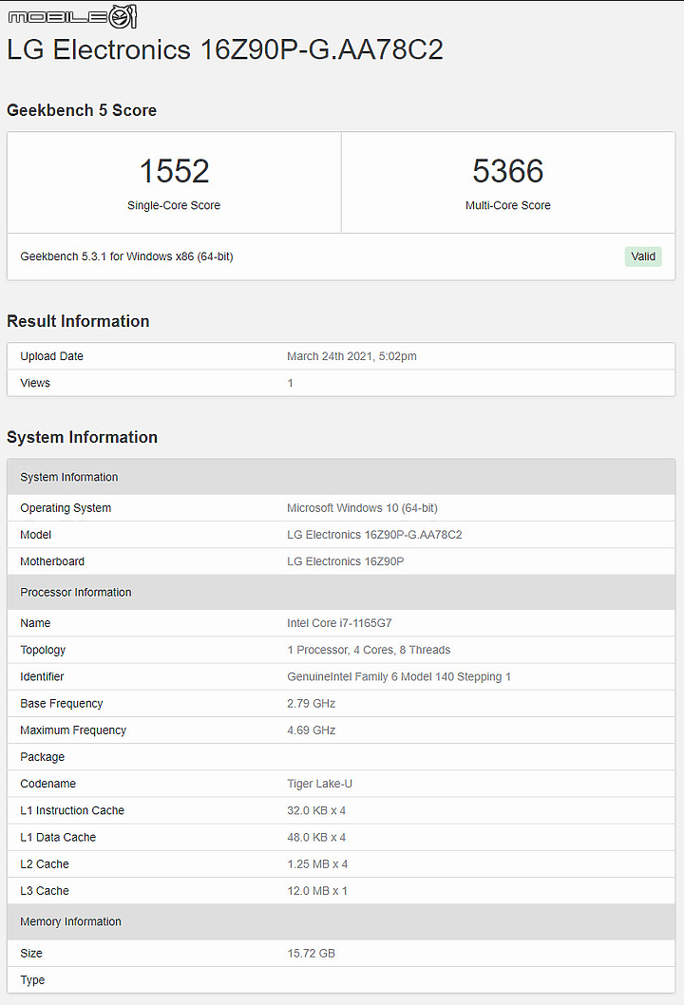
Task: Click the green Valid badge
Action: pyautogui.click(x=643, y=256)
